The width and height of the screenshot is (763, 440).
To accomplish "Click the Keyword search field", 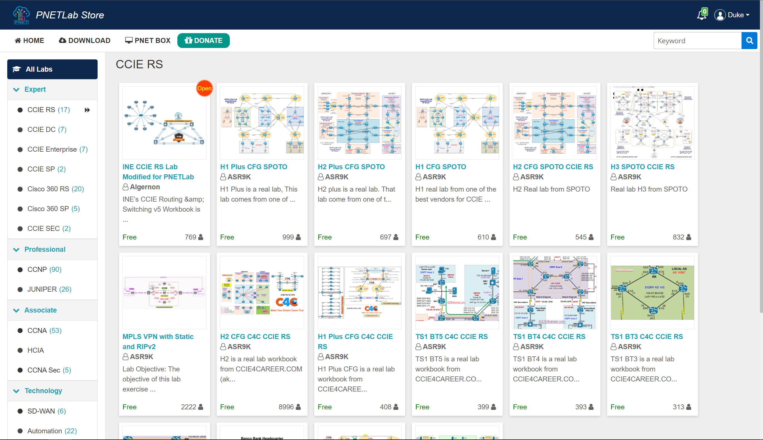I will 697,40.
